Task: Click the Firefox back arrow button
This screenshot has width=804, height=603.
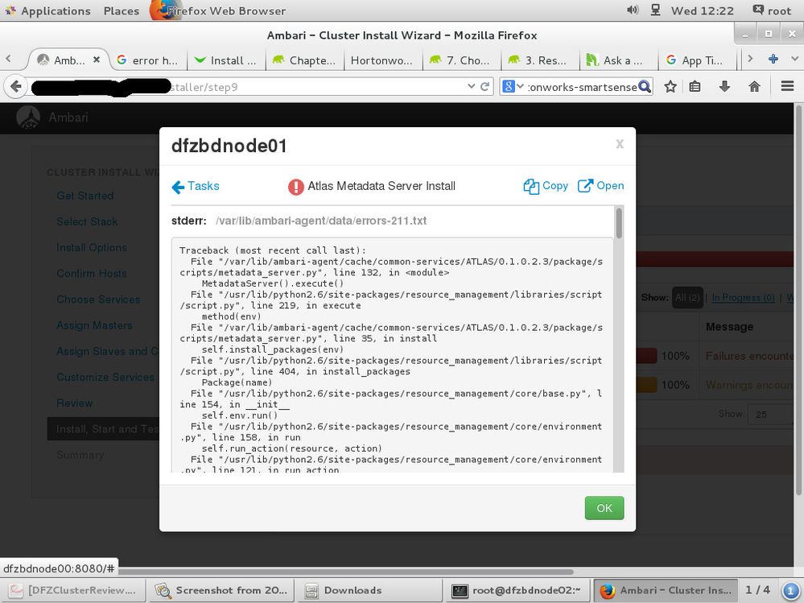Action: [15, 87]
